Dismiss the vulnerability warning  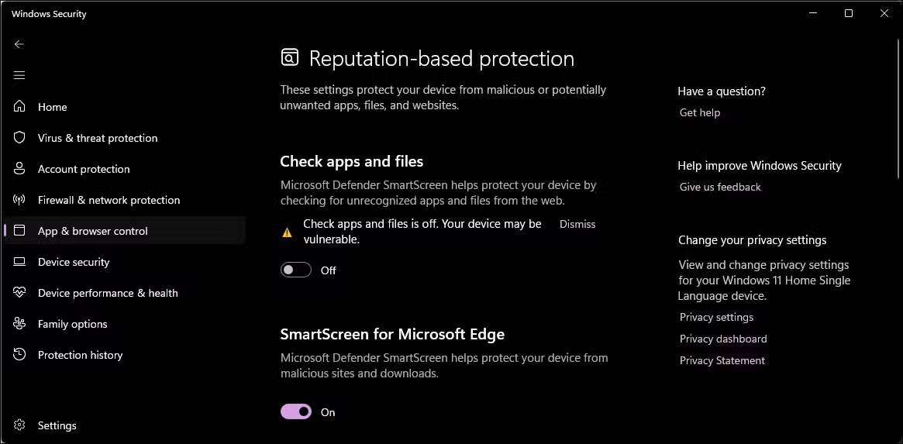(577, 224)
